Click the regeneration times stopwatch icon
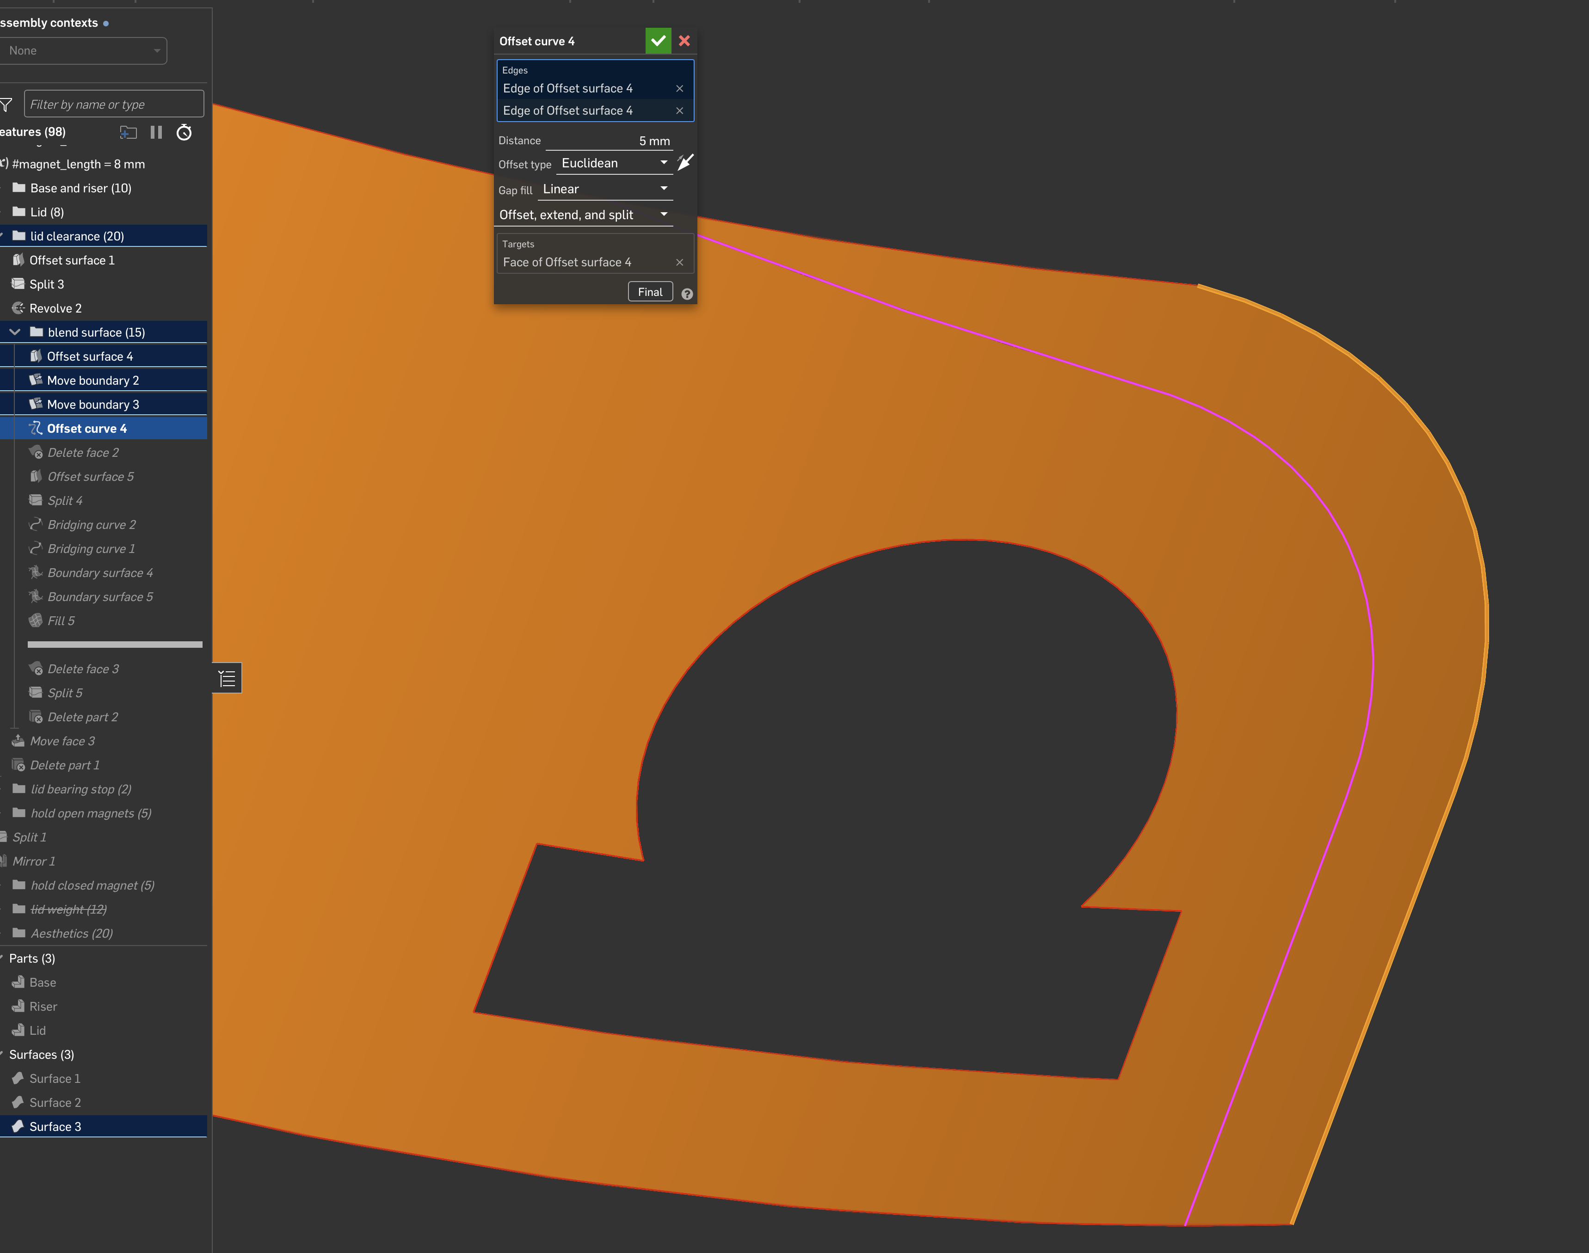This screenshot has height=1253, width=1589. (184, 132)
